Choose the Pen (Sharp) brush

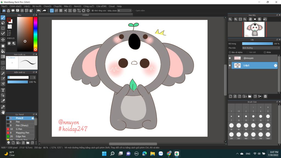point(20,125)
